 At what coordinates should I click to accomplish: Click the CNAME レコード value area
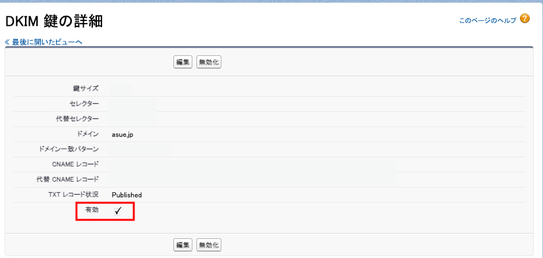pos(253,165)
